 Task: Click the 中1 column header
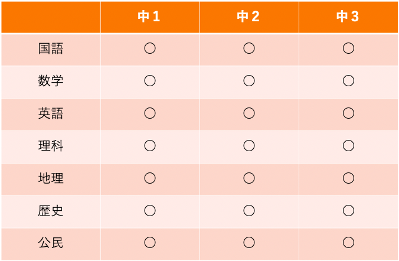click(x=149, y=17)
